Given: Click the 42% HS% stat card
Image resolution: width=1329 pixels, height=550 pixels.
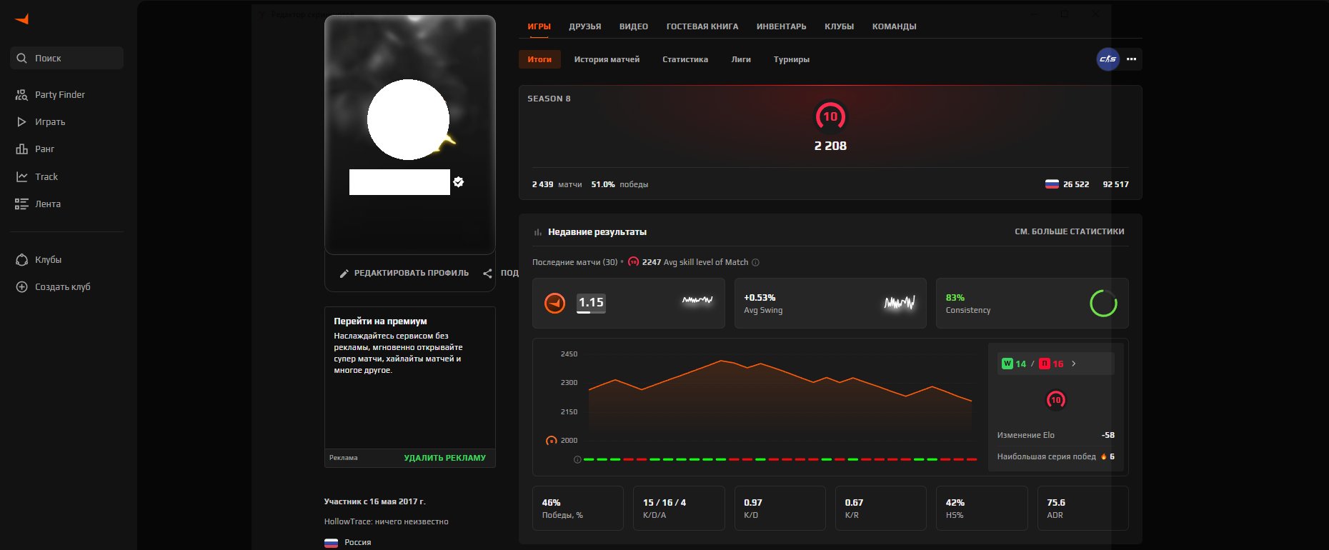Looking at the screenshot, I should pos(982,509).
